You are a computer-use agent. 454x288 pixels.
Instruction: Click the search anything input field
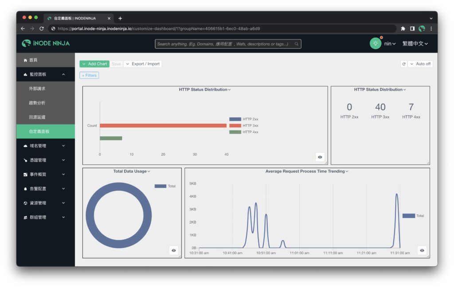pyautogui.click(x=228, y=44)
